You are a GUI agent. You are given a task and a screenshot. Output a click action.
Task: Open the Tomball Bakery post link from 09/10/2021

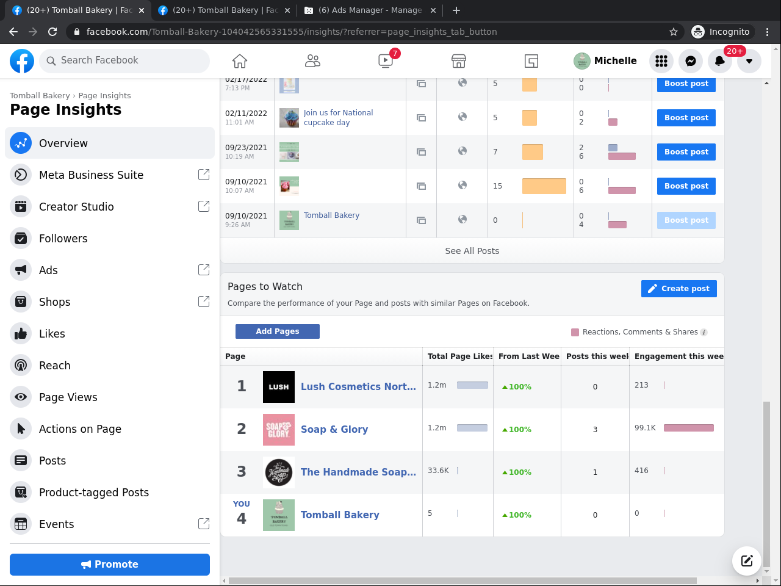(x=331, y=215)
